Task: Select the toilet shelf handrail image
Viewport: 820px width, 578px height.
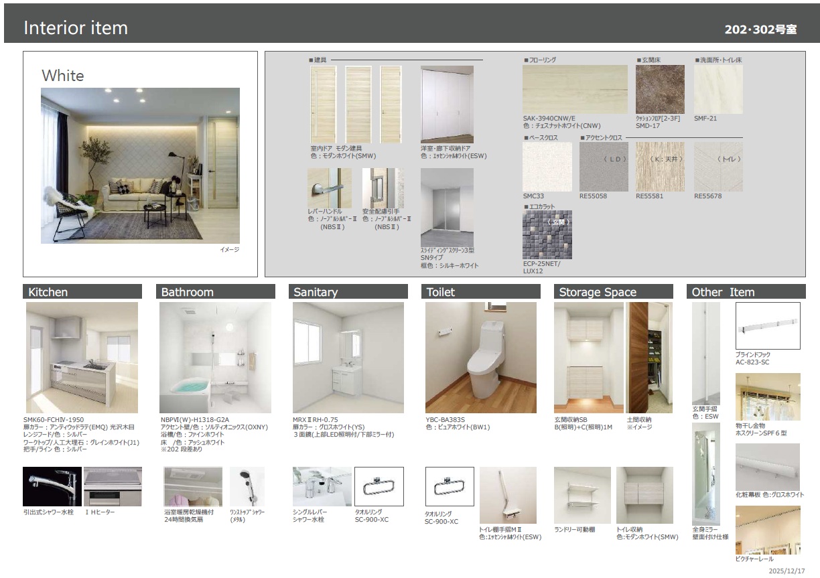Action: (508, 495)
